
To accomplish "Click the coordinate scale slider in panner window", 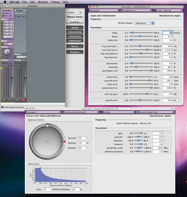I will 139,148.
